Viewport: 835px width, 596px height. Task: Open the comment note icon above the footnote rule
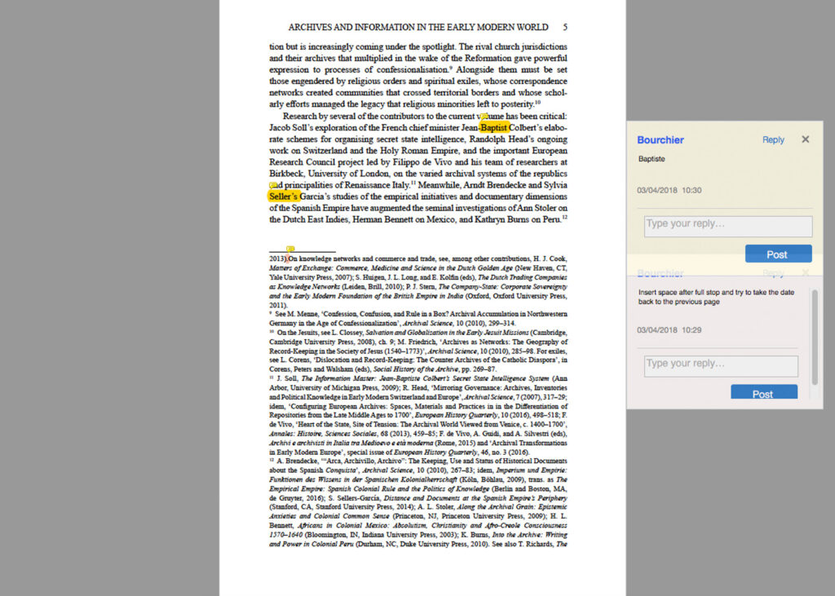tap(290, 249)
